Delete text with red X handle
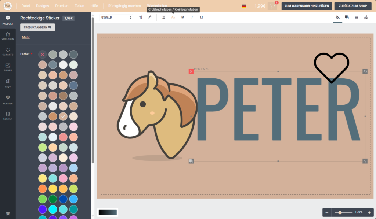 point(191,71)
